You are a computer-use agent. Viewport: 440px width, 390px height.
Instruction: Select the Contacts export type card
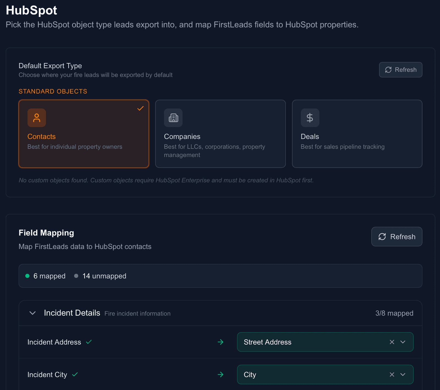(84, 134)
